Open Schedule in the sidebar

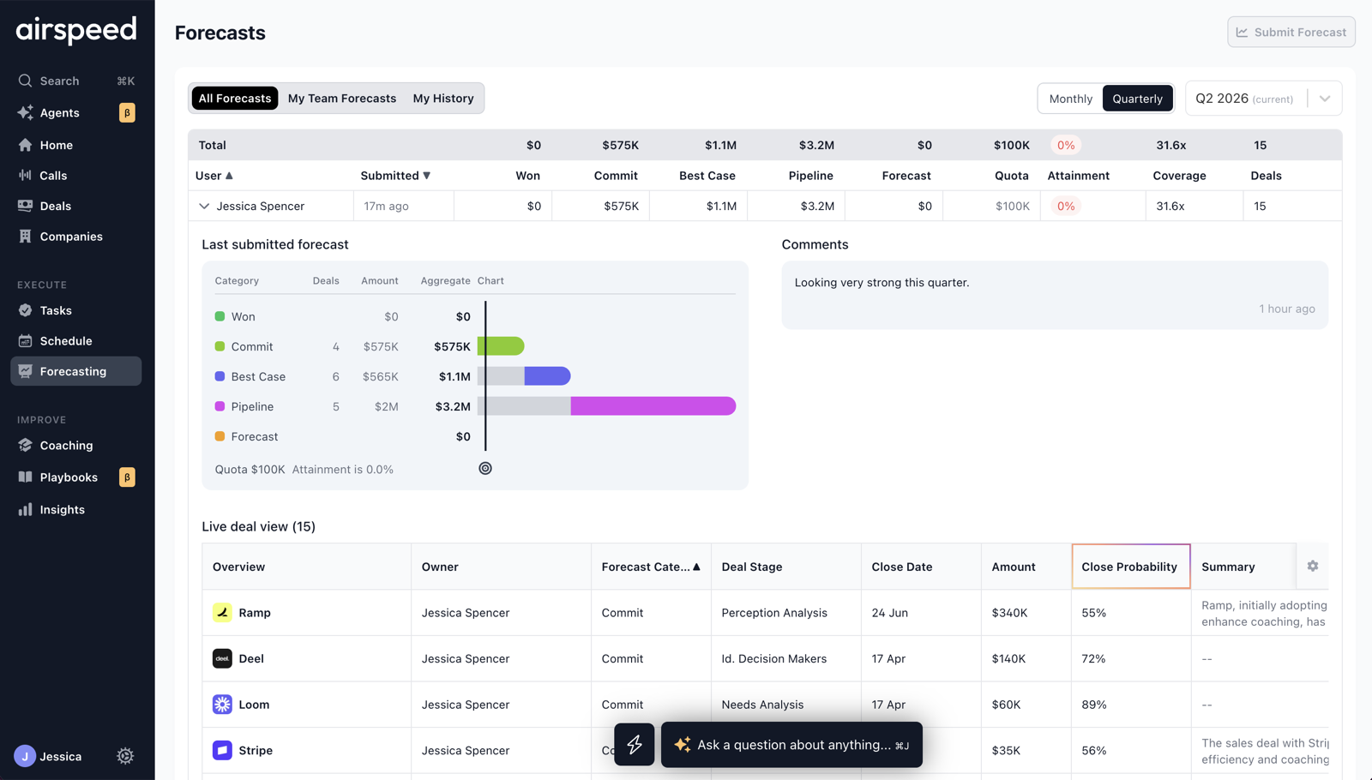click(x=76, y=341)
